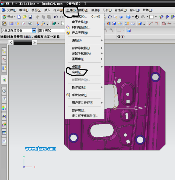Click the Open folder icon

click(24, 17)
